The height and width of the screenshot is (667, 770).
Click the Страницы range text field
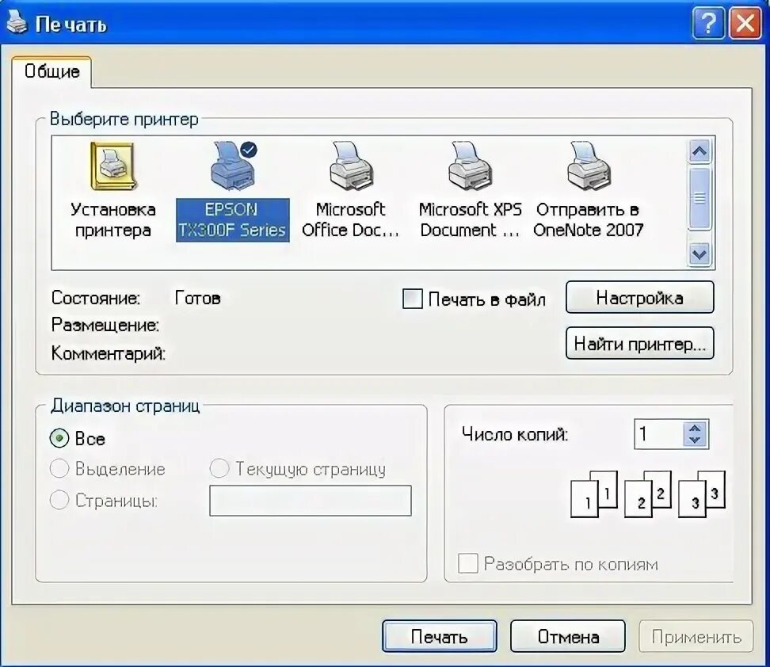tap(311, 501)
